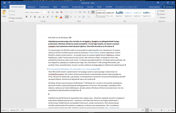Save the document with the floppy disk icon
Viewport: 176px width, 113px height.
click(x=5, y=3)
